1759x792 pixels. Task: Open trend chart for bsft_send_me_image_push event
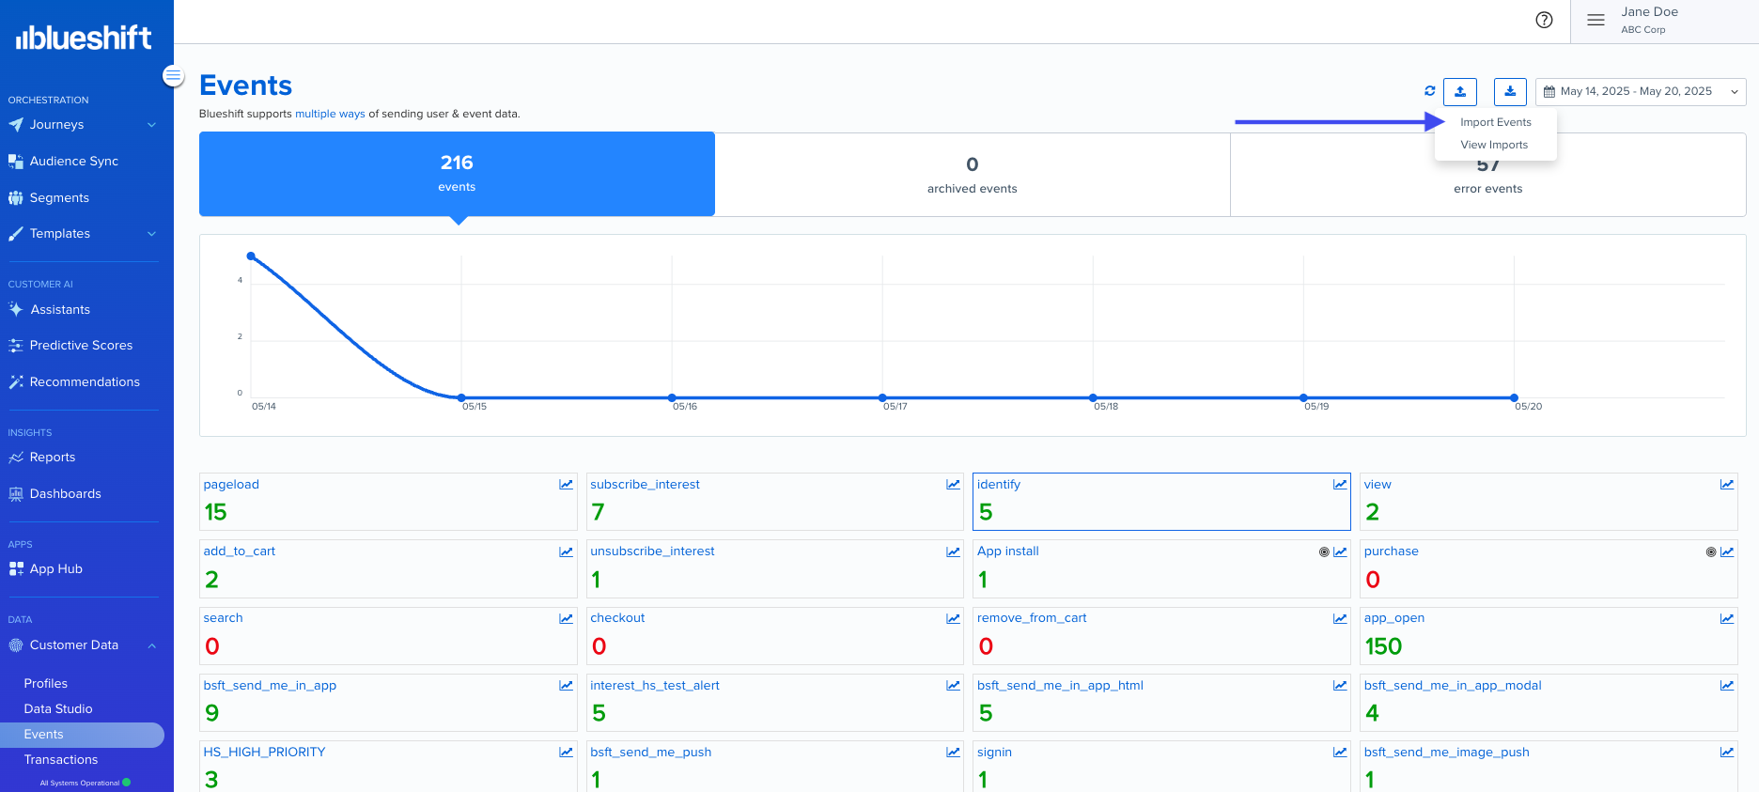tap(1727, 753)
